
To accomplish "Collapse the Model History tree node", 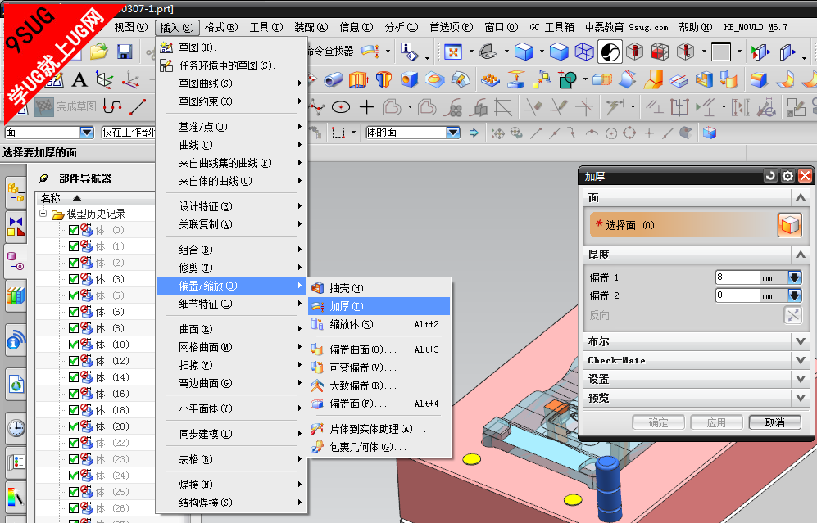I will tap(43, 214).
